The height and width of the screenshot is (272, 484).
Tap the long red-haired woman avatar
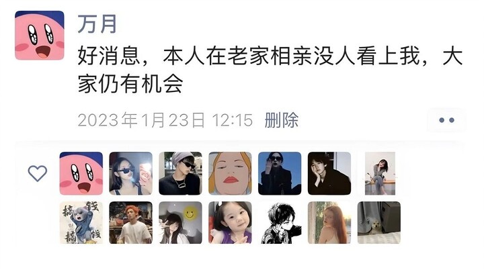[329, 223]
